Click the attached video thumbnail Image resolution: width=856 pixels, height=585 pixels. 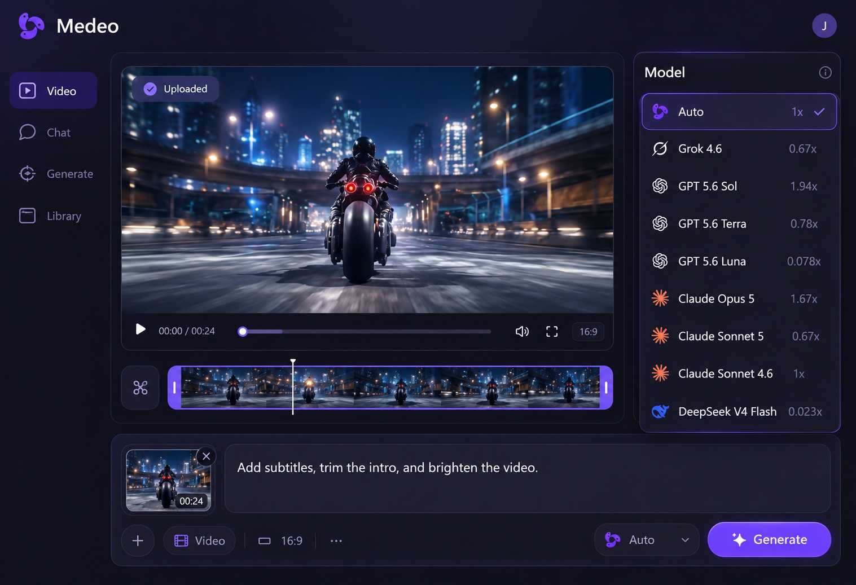point(168,480)
